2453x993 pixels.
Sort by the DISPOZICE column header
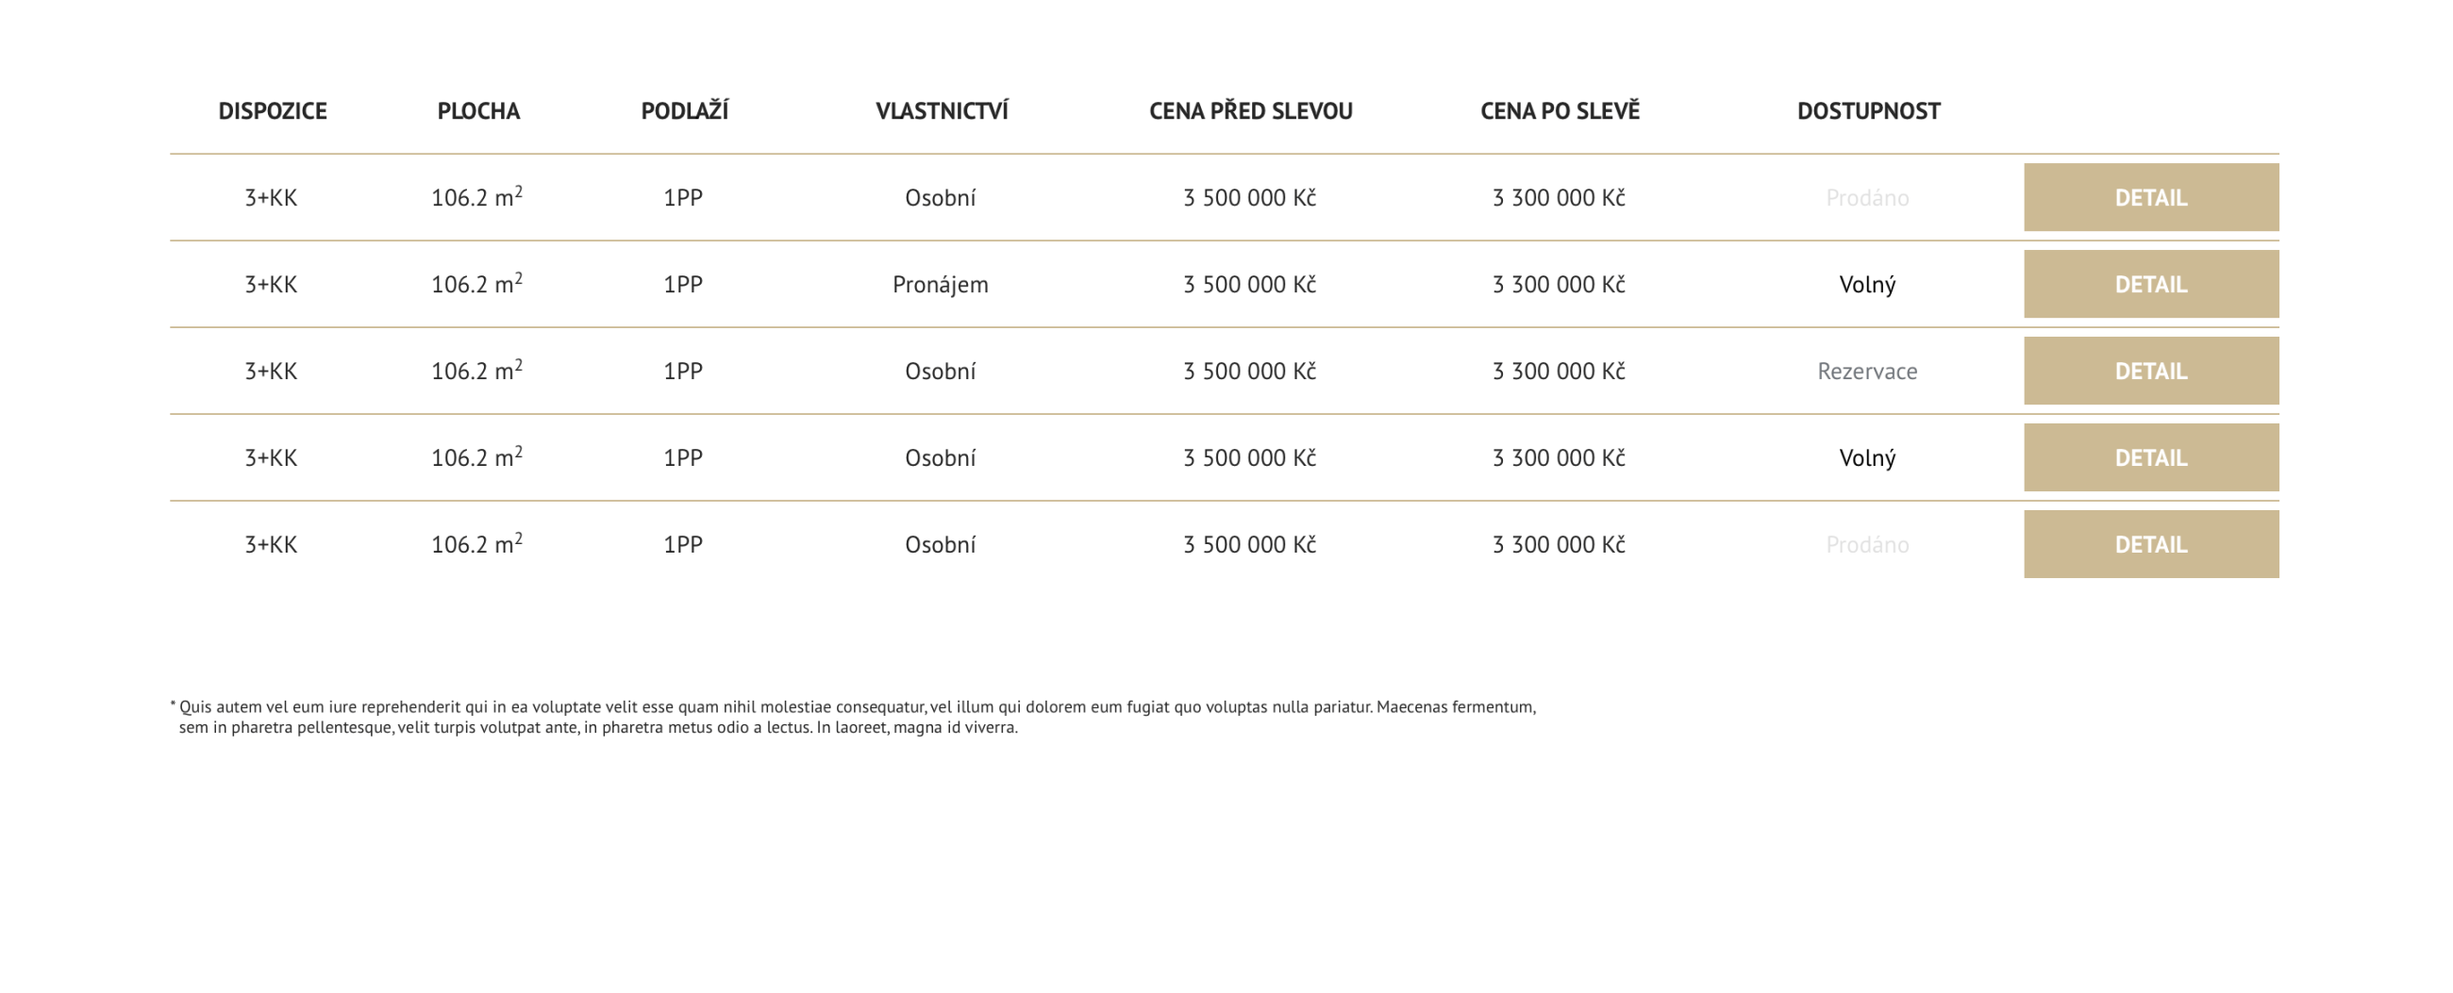pyautogui.click(x=273, y=110)
